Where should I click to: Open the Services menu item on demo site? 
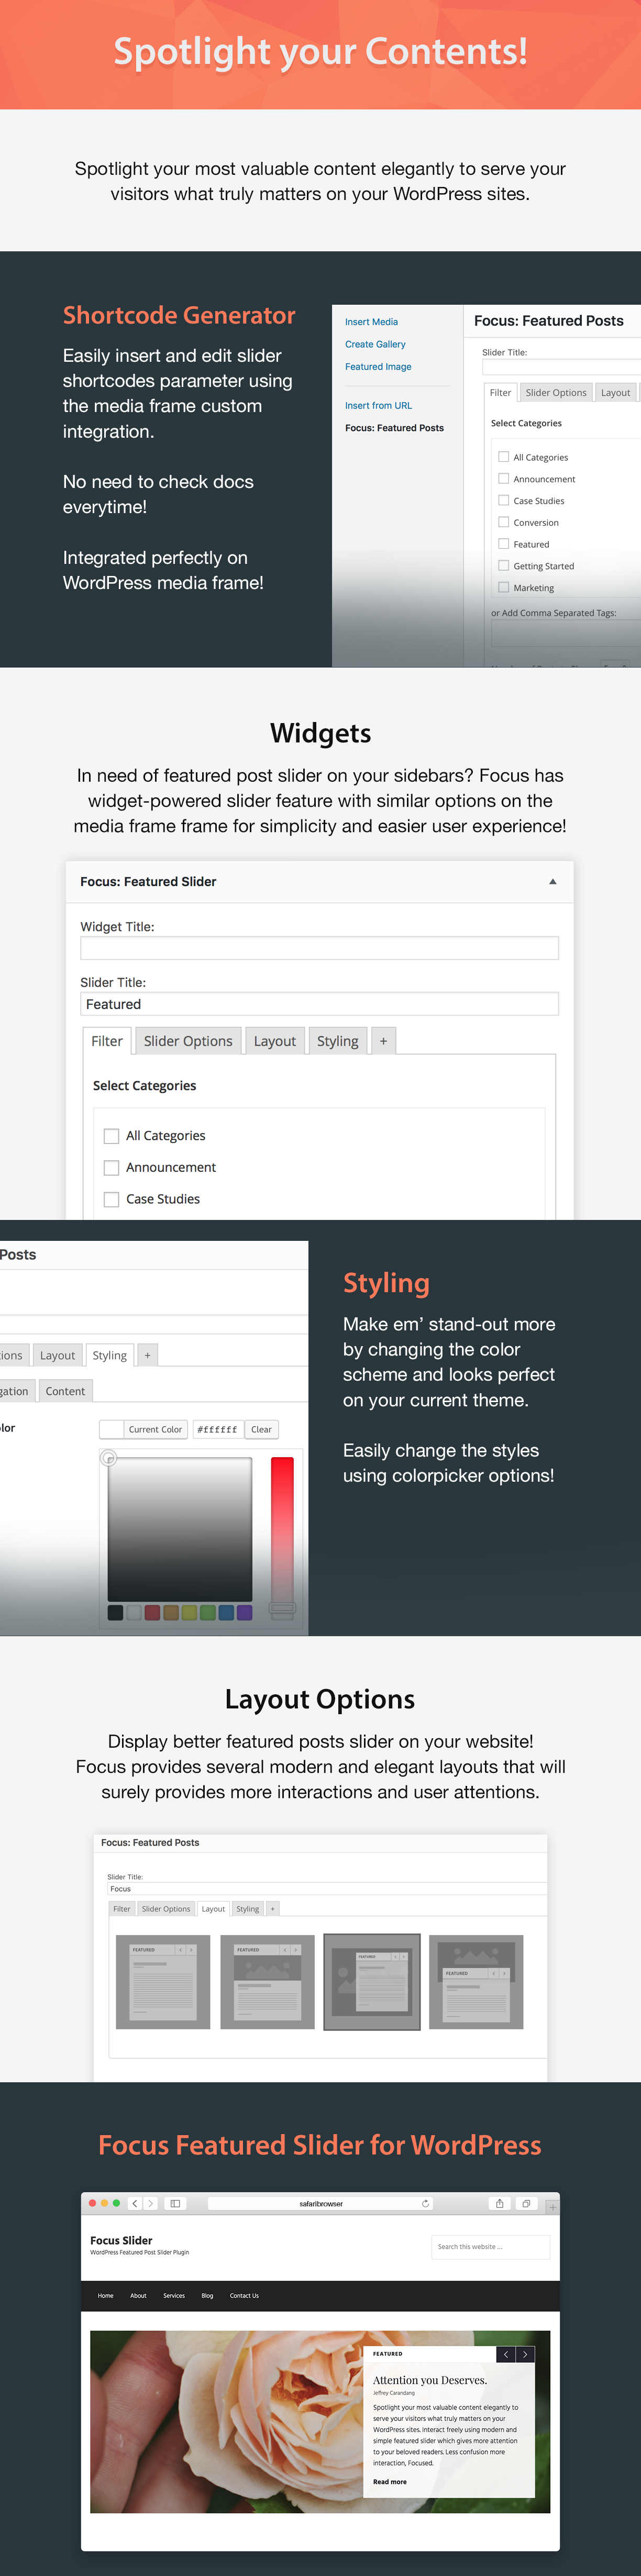click(x=174, y=2296)
